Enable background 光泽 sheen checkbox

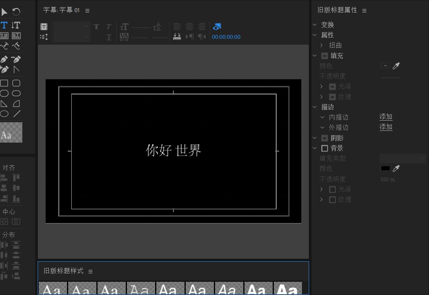332,189
